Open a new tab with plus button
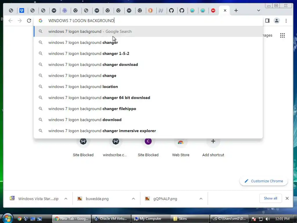 click(236, 11)
